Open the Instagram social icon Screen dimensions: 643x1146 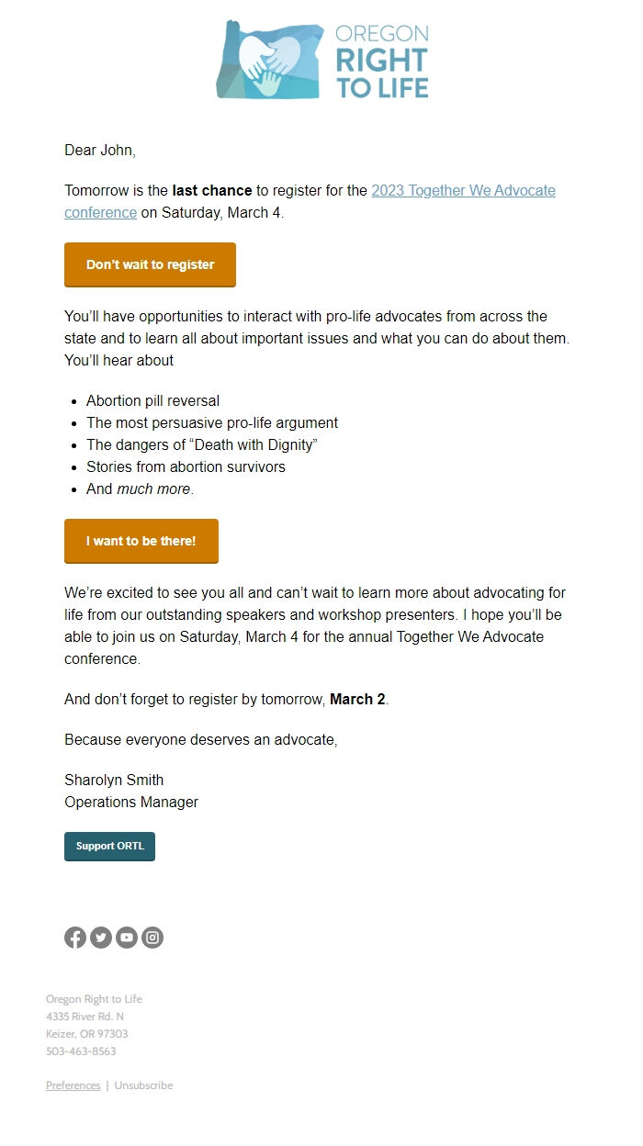click(x=152, y=938)
